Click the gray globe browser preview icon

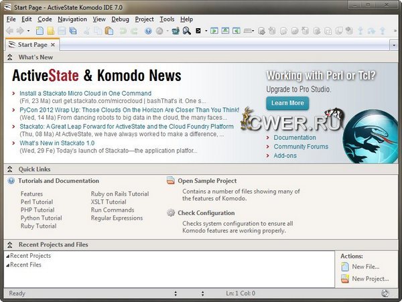pyautogui.click(x=159, y=31)
